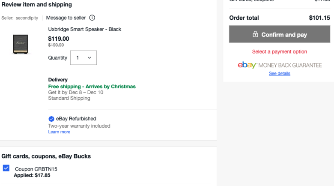Click the Uxbridge Smart Speaker - Black title
The width and height of the screenshot is (334, 186).
[x=84, y=29]
